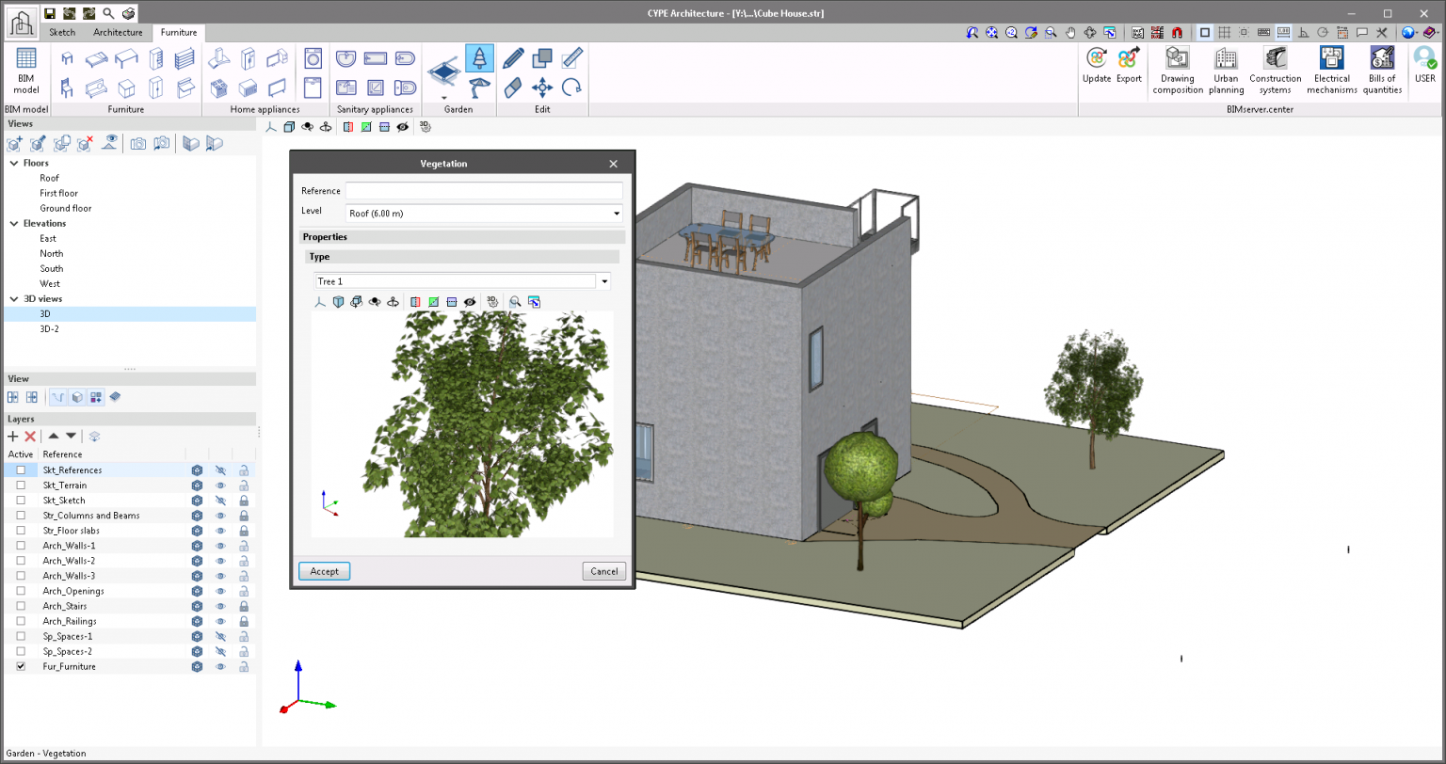
Task: Select the Parasol tool in the Garden group
Action: coord(478,87)
